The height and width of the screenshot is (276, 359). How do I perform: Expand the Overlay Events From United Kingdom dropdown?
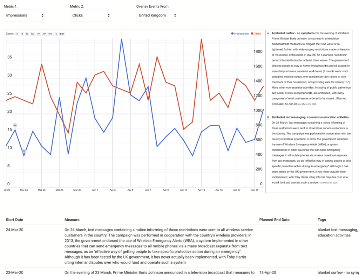[157, 15]
